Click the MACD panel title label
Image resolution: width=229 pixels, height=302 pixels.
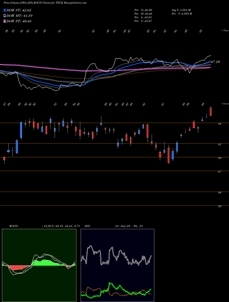coord(13,226)
